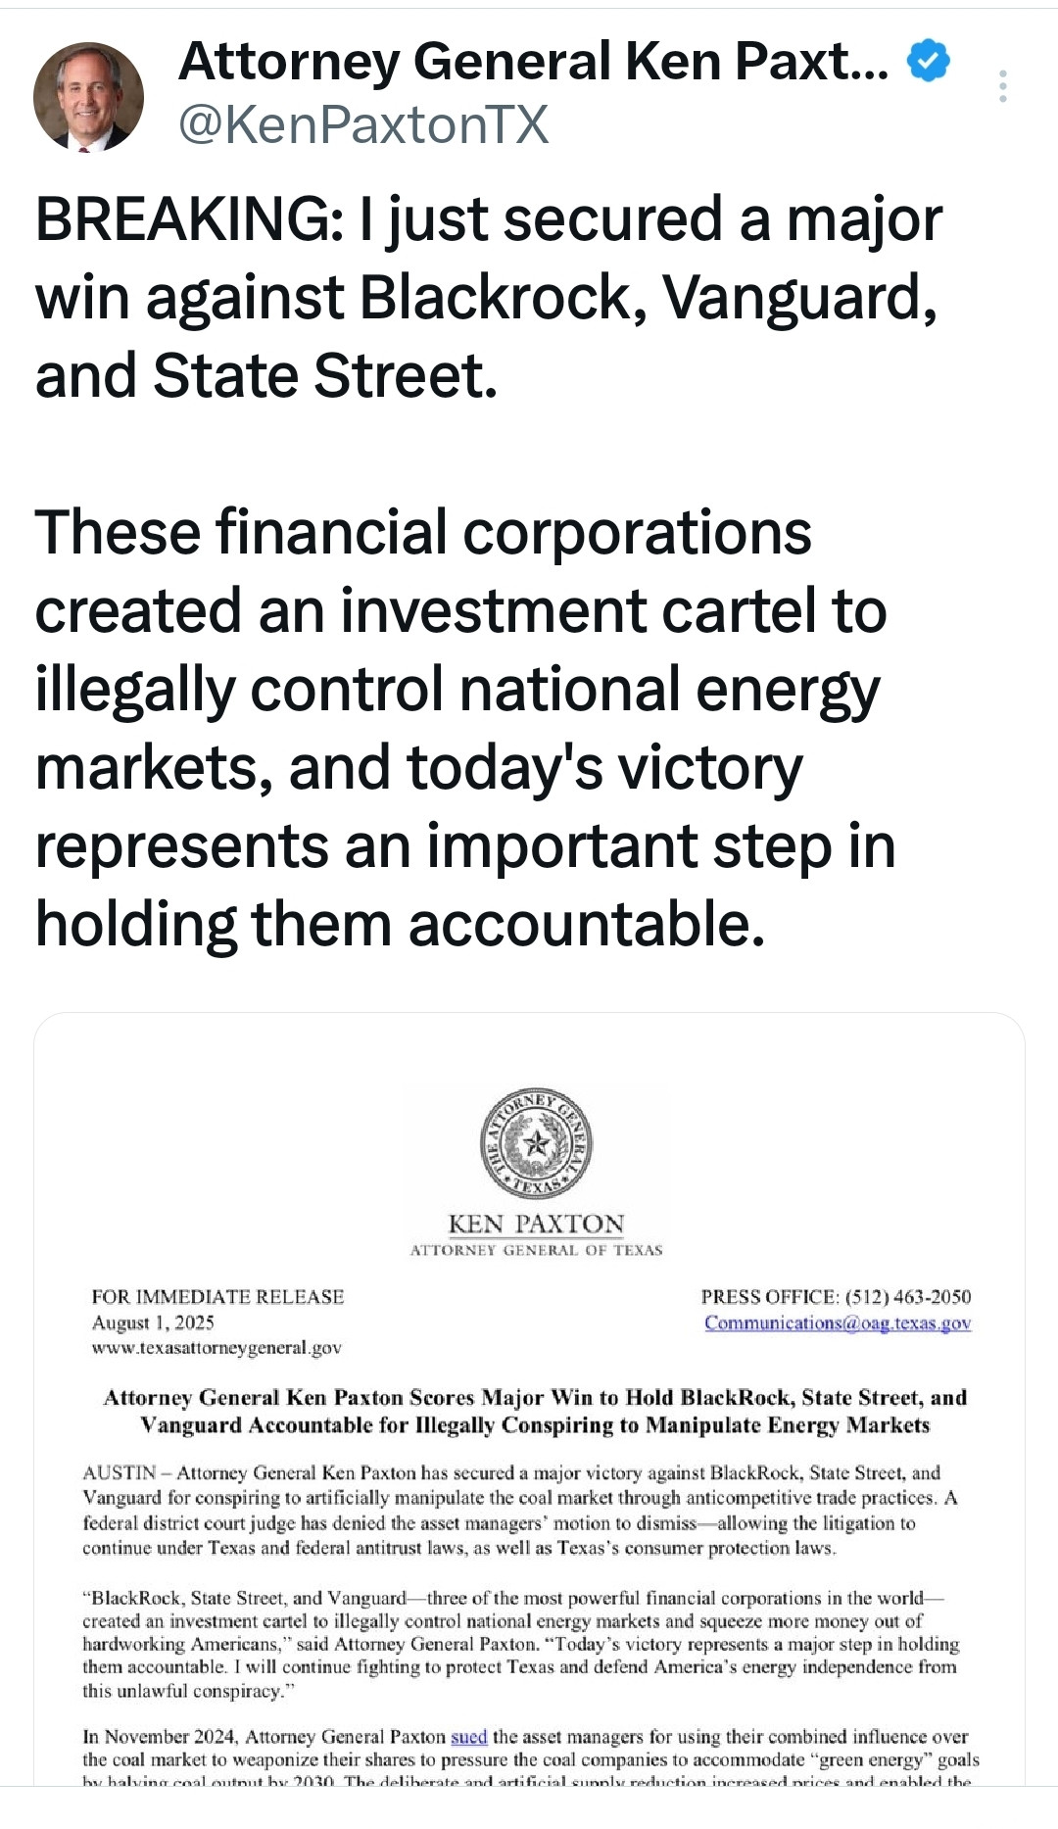This screenshot has width=1058, height=1829.
Task: Click the ATTORNEY GENERAL OF TEXAS subtitle
Action: click(536, 1250)
